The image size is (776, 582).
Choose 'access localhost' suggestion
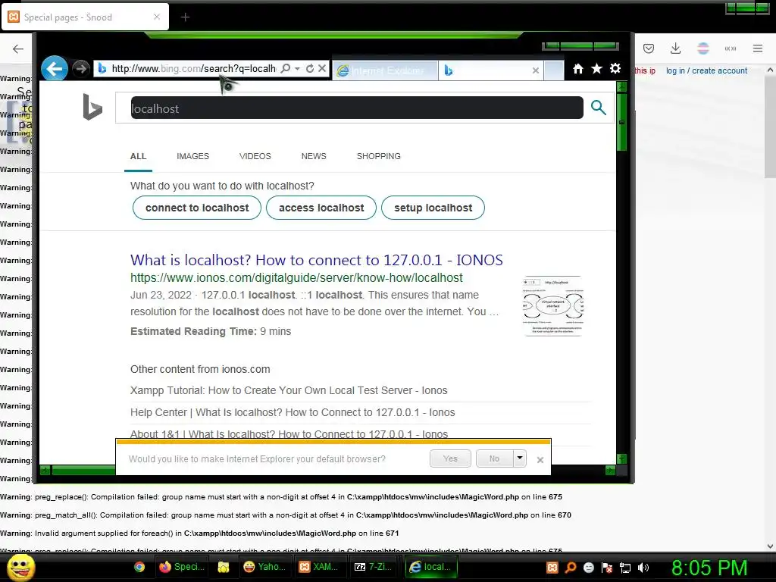pos(321,208)
